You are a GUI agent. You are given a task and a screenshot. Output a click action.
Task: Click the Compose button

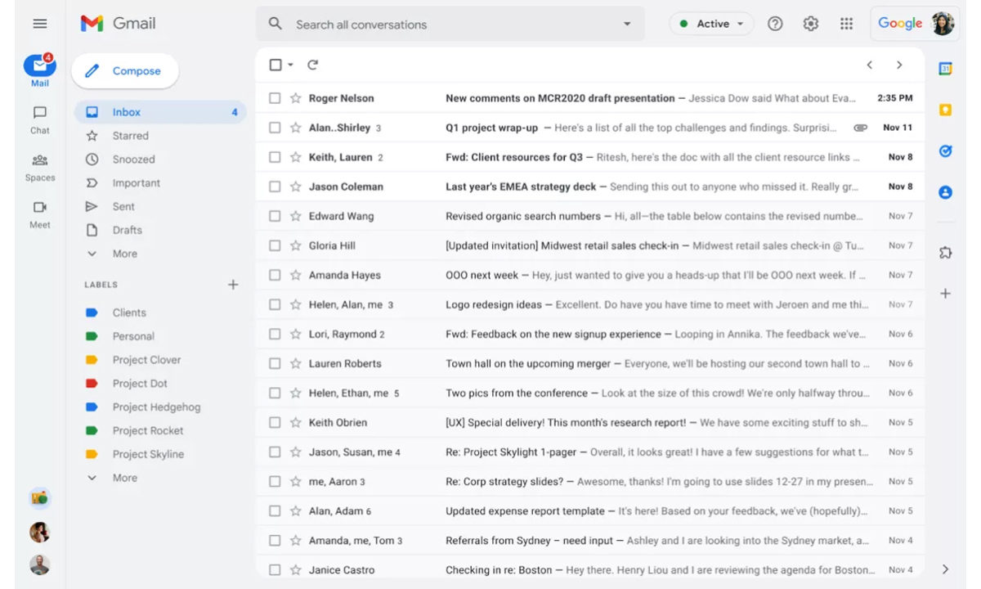point(124,71)
